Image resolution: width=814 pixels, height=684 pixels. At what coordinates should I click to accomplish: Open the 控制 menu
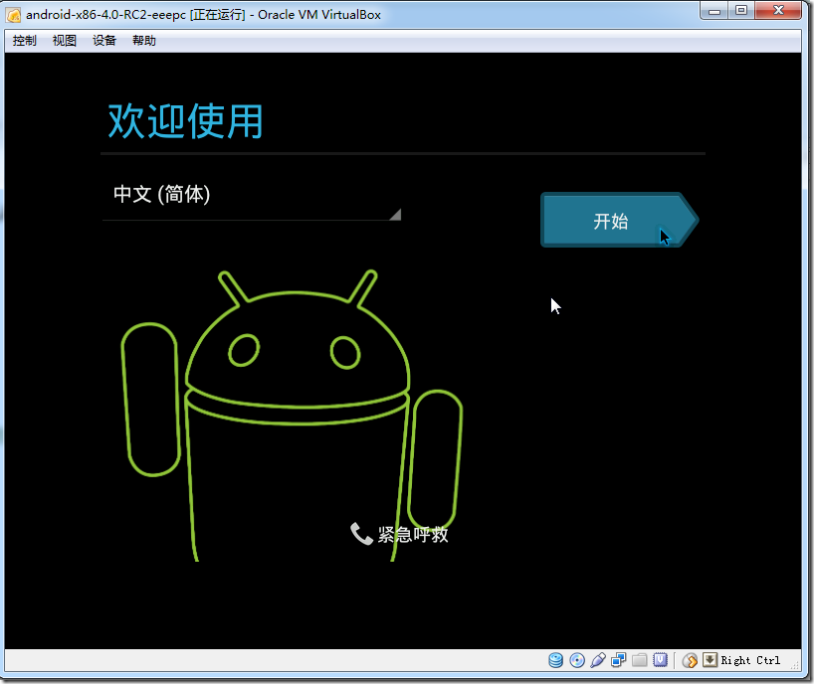pos(25,41)
